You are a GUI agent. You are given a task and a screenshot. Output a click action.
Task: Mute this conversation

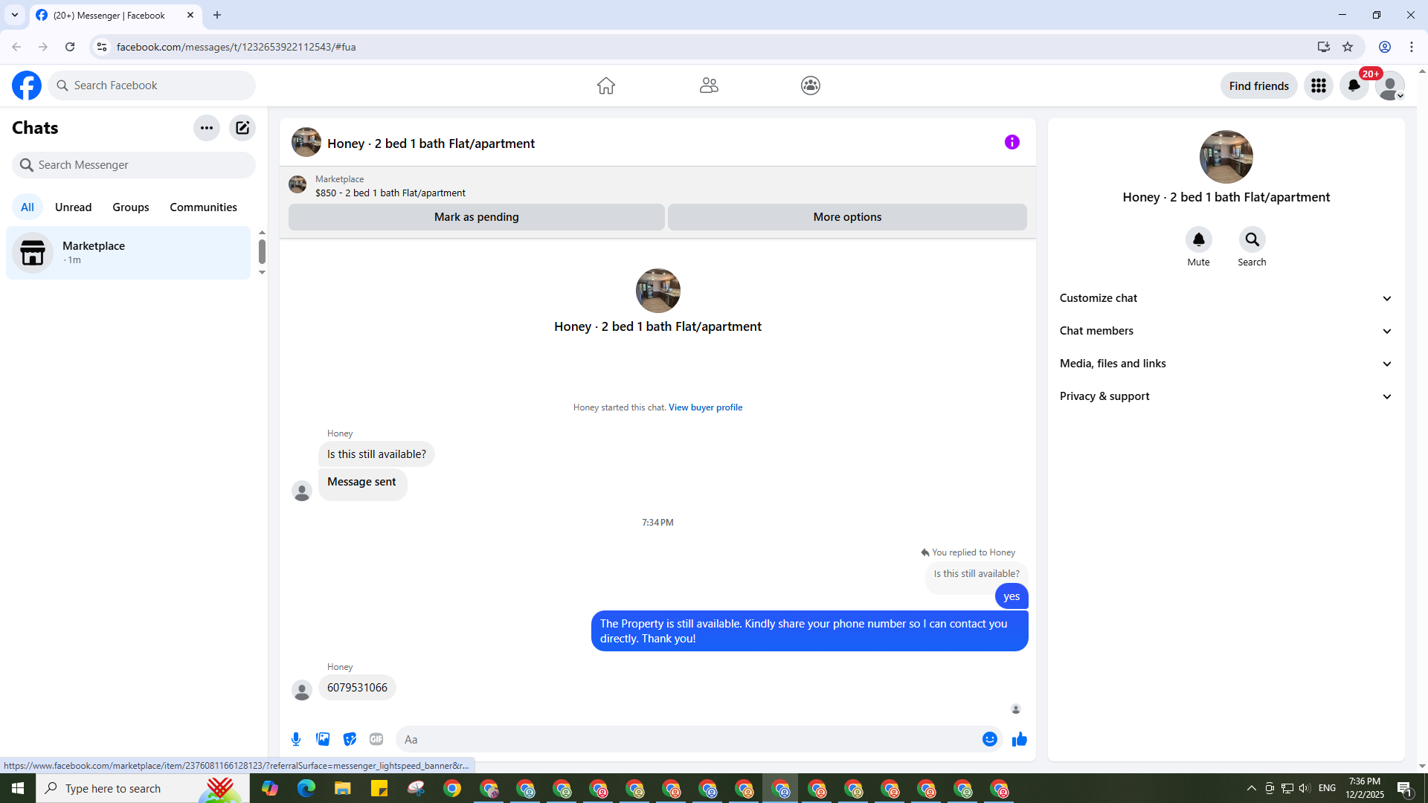pyautogui.click(x=1198, y=240)
